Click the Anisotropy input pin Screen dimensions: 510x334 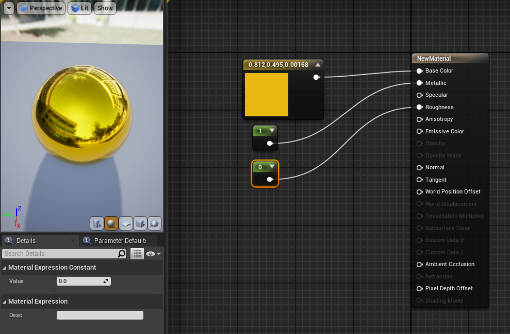[x=420, y=119]
